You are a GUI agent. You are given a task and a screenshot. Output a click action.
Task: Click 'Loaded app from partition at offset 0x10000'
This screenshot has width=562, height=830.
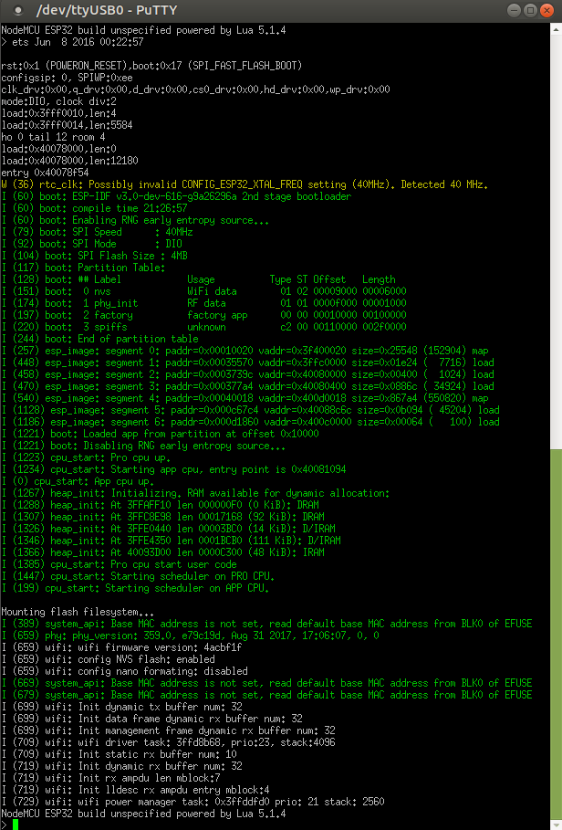[x=161, y=434]
